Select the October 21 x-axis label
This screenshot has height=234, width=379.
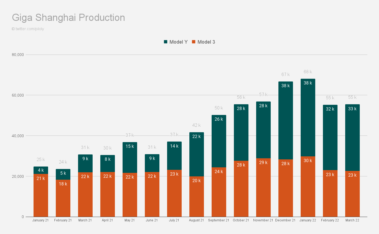pyautogui.click(x=241, y=220)
